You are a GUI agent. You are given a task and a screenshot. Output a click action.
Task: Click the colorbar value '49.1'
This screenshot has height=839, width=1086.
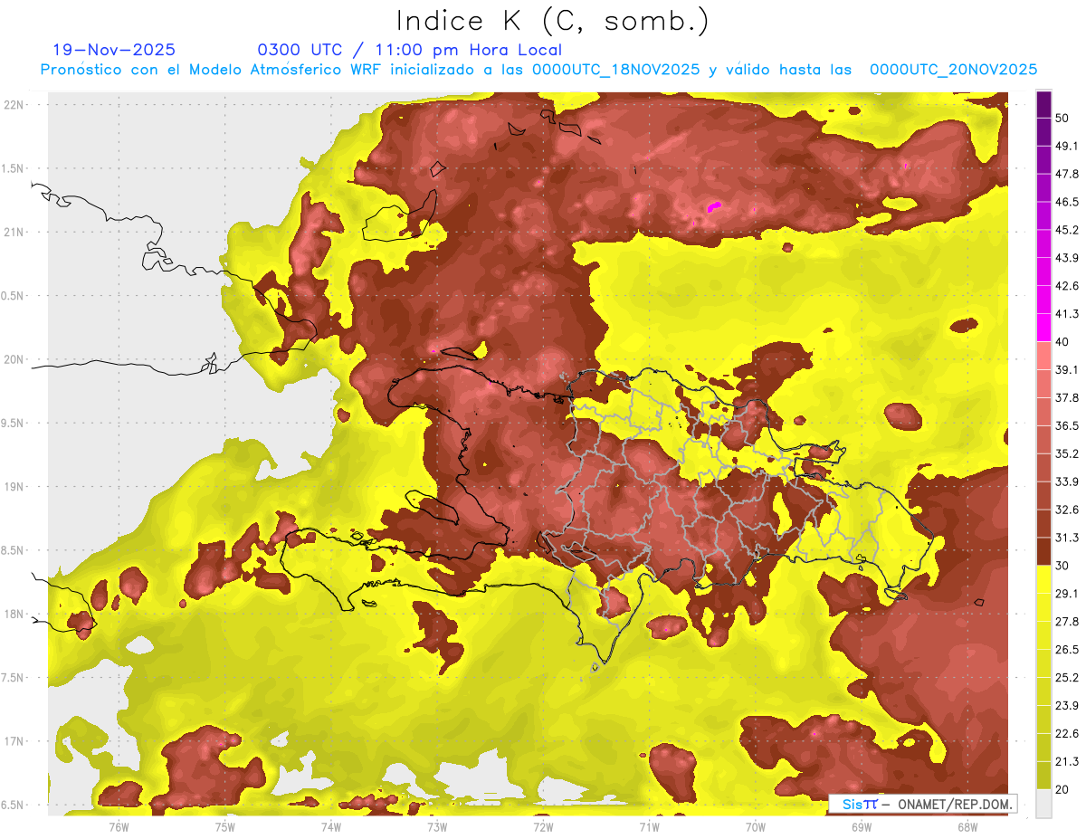(x=1067, y=146)
